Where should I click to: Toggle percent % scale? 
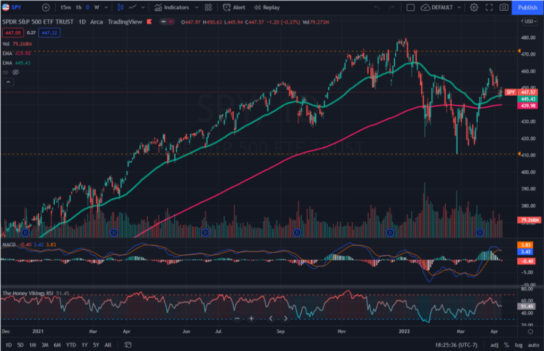(x=506, y=345)
